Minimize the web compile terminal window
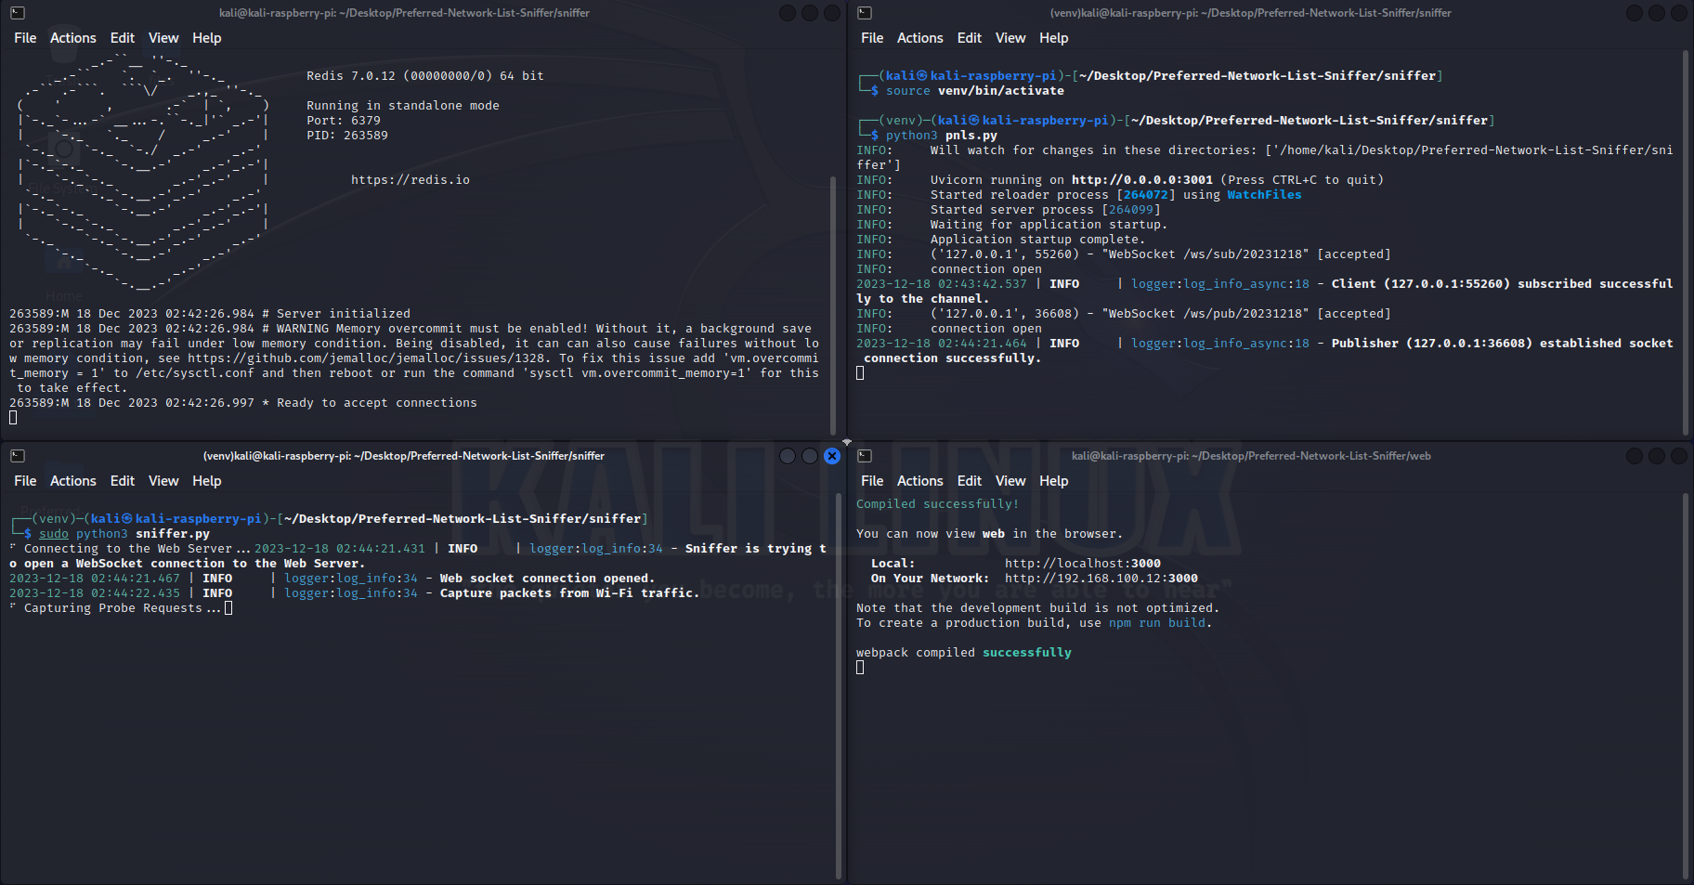The width and height of the screenshot is (1694, 885). tap(1633, 455)
